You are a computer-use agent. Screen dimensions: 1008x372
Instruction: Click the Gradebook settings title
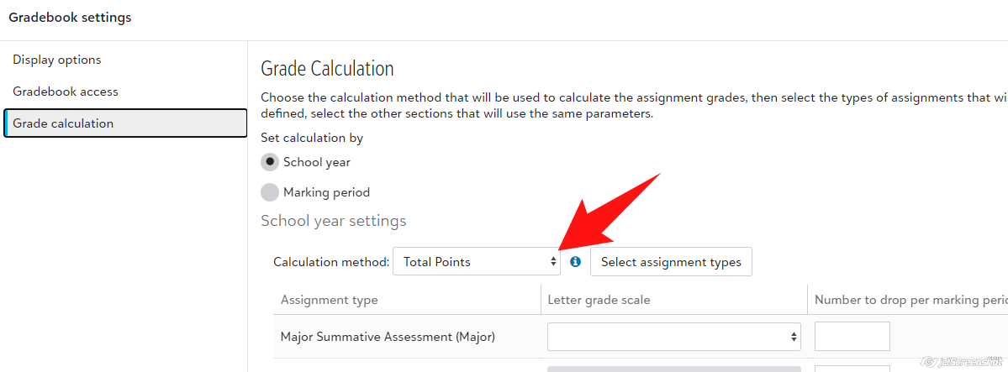(x=70, y=17)
